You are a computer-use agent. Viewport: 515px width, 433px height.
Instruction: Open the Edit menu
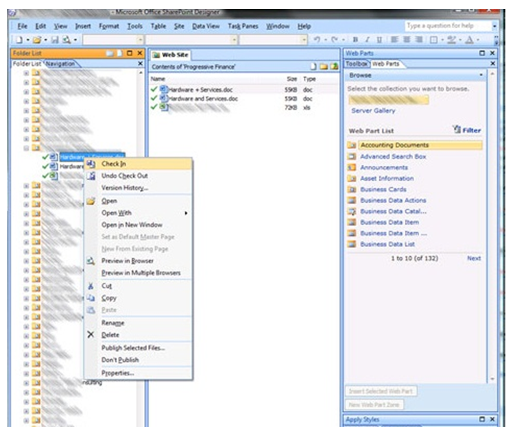(40, 26)
